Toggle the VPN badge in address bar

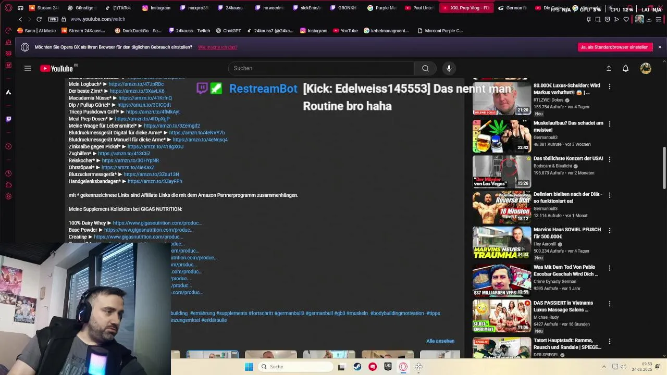pyautogui.click(x=53, y=19)
